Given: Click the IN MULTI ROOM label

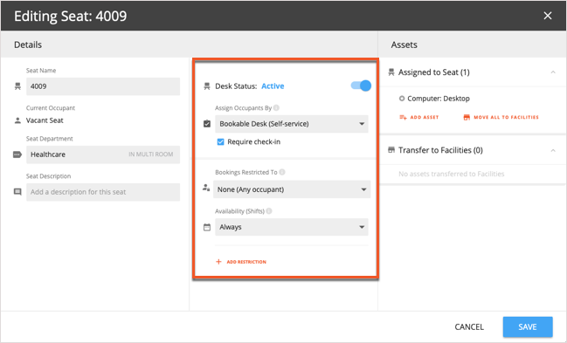Looking at the screenshot, I should tap(151, 154).
